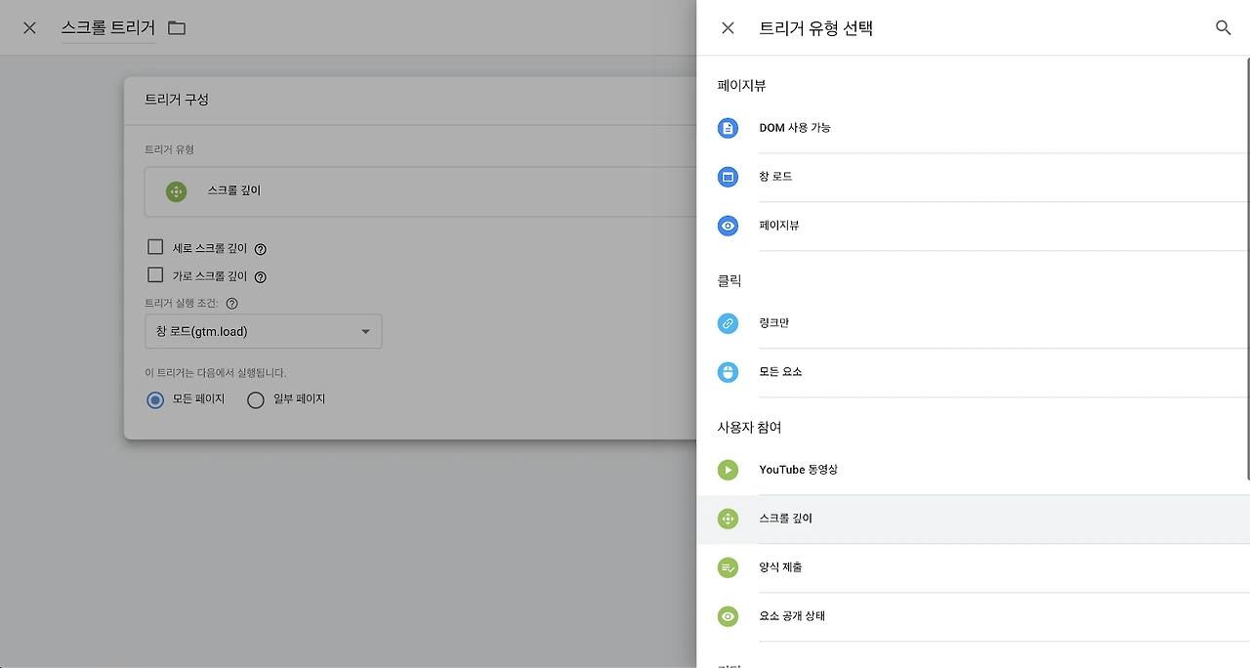This screenshot has width=1250, height=668.
Task: Click 클릭 section heading
Action: click(729, 281)
